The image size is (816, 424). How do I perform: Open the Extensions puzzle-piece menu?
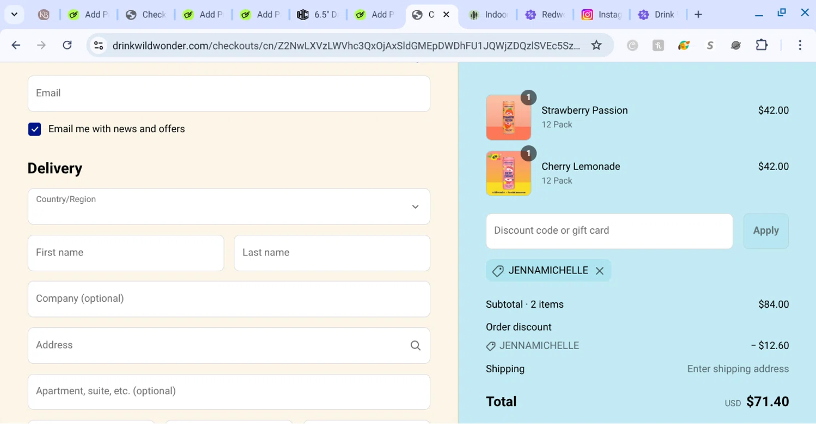(x=762, y=46)
